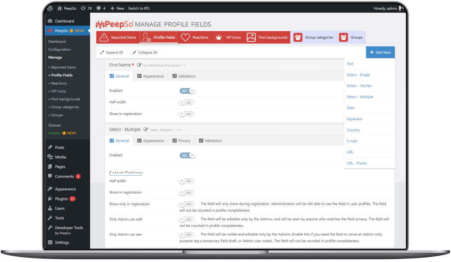This screenshot has height=262, width=451.
Task: Open the PeepSo site home icon
Action: tap(59, 8)
